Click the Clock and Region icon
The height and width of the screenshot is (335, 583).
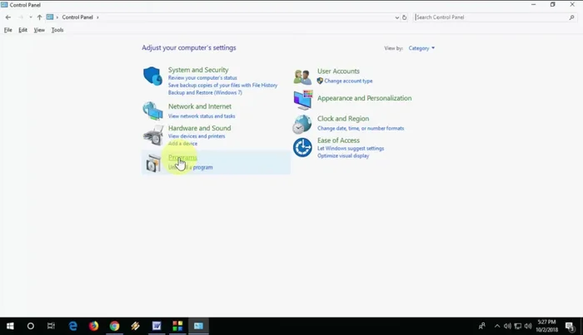(302, 124)
